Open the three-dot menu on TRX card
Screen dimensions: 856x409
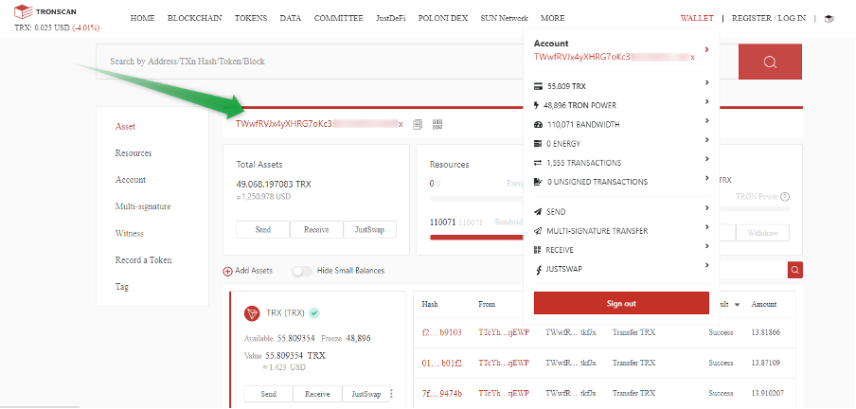point(391,394)
